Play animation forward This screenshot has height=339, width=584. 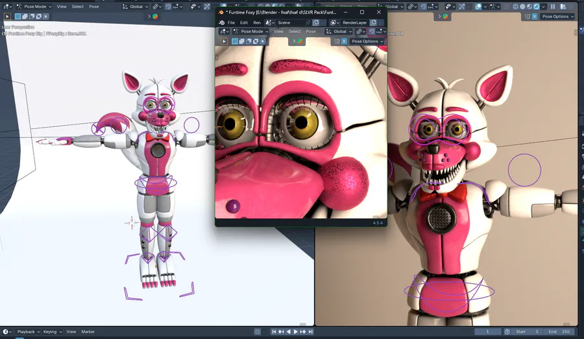coord(296,332)
